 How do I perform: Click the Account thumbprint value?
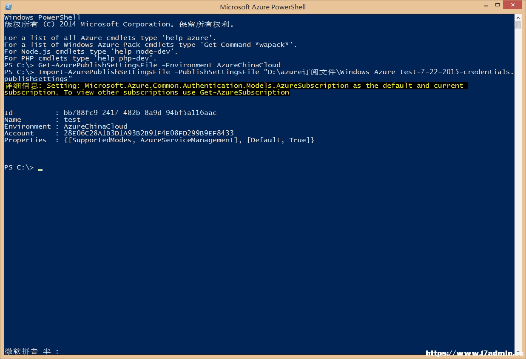point(149,133)
